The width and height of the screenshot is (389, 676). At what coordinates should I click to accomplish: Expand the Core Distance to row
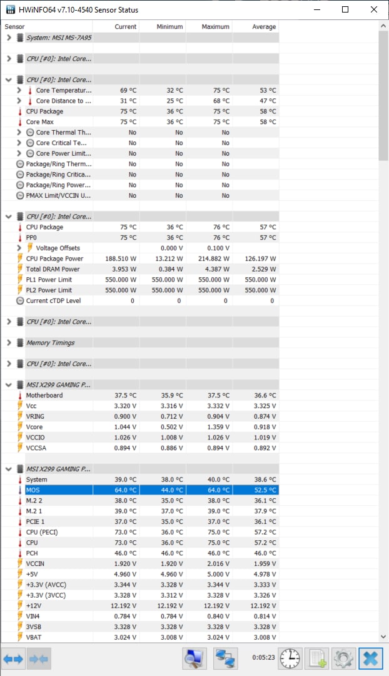click(x=19, y=101)
